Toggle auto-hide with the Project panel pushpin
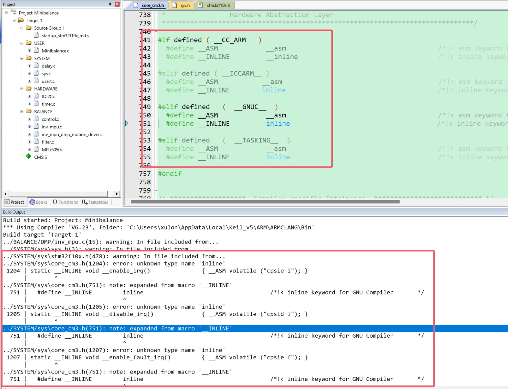The image size is (508, 389). click(x=111, y=4)
